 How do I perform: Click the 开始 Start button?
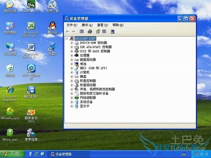(13, 154)
